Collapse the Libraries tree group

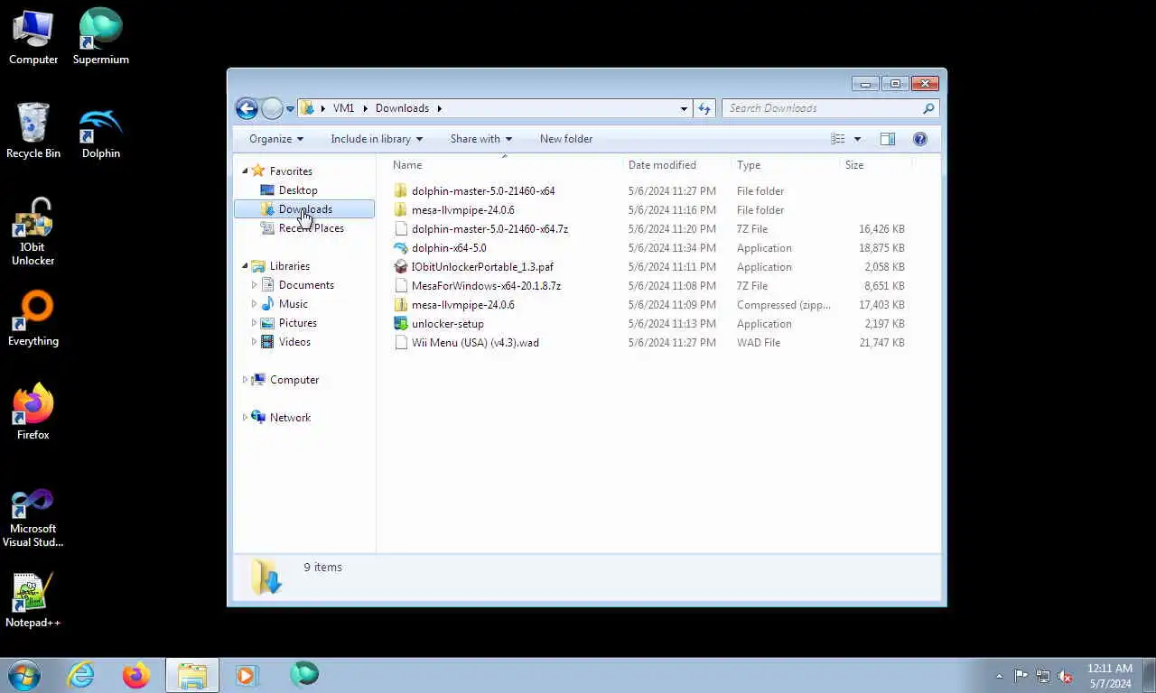[245, 266]
